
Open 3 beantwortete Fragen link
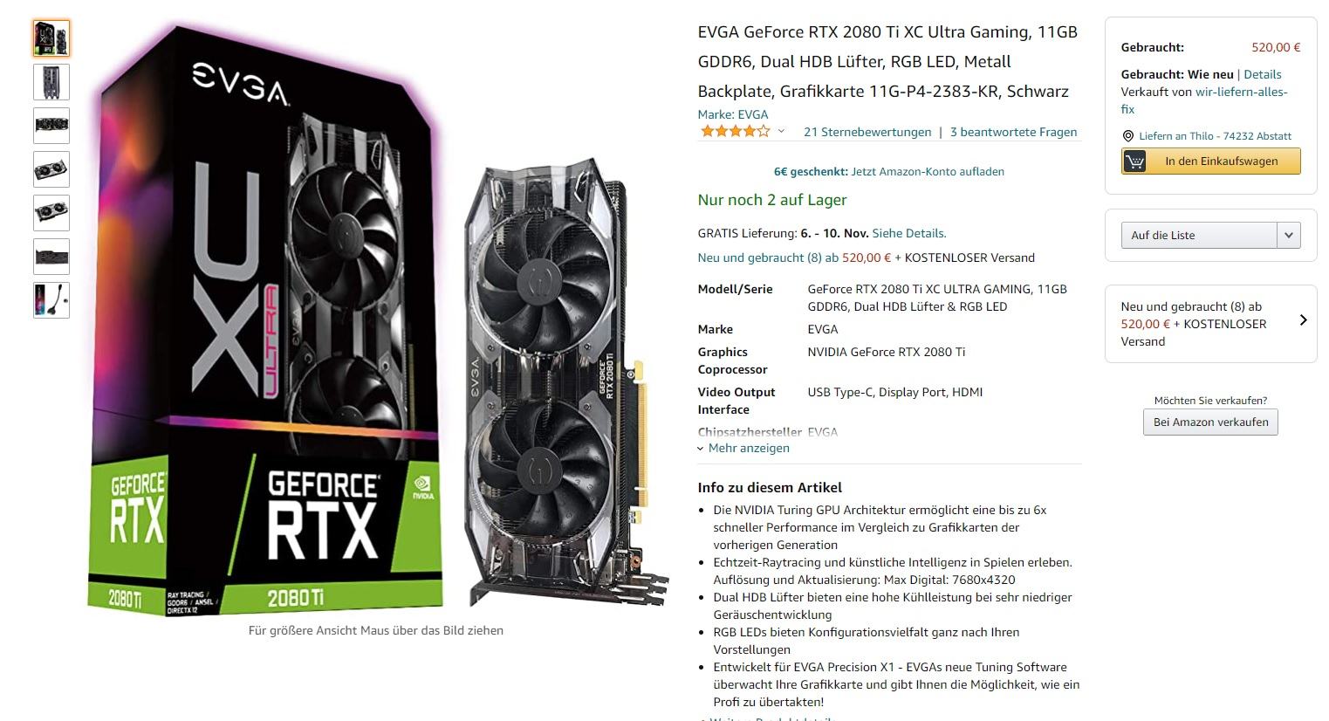tap(1013, 132)
